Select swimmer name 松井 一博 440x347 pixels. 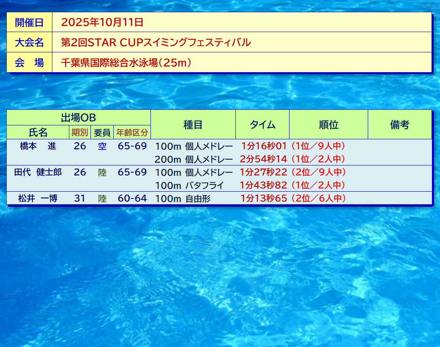pos(38,198)
